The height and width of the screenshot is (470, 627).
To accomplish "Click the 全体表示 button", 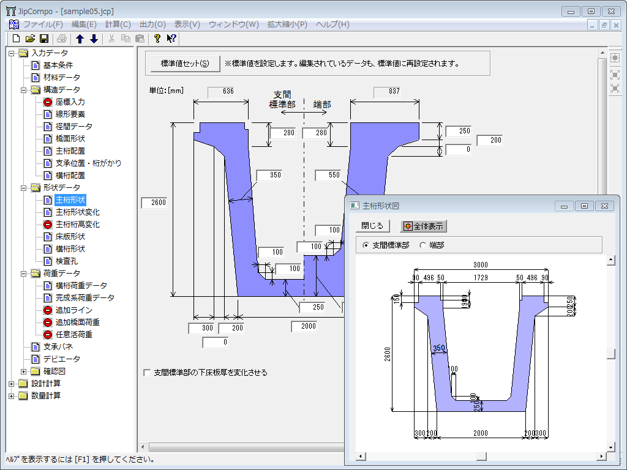I will 423,226.
